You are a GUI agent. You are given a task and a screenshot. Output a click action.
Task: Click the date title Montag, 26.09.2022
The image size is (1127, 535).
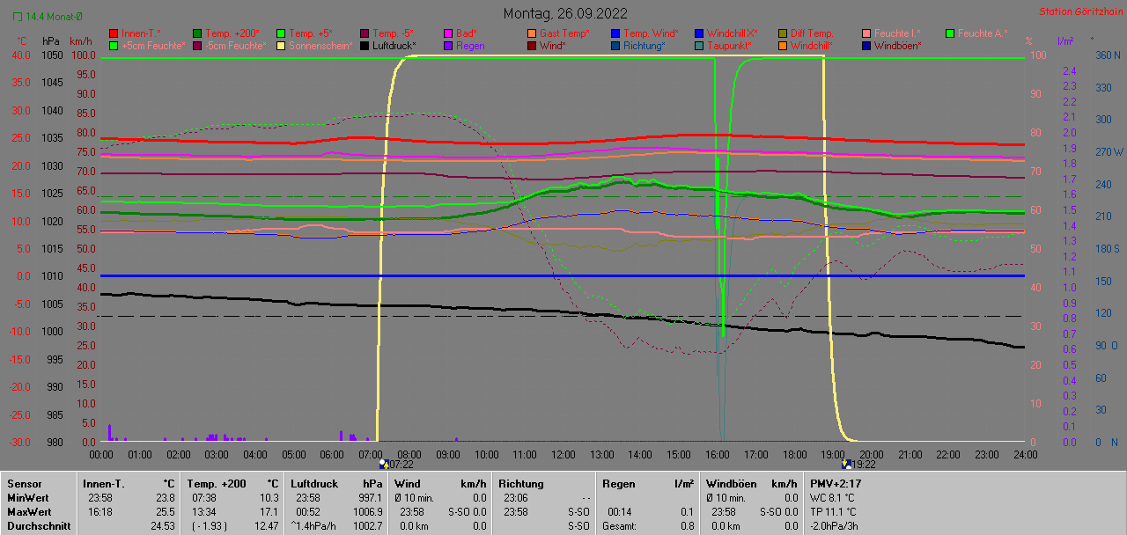pyautogui.click(x=564, y=13)
